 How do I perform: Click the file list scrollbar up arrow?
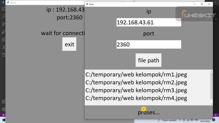point(212,71)
